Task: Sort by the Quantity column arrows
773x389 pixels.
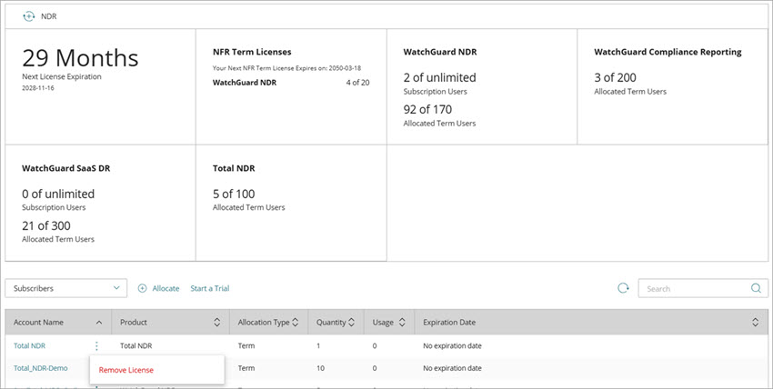Action: (352, 323)
